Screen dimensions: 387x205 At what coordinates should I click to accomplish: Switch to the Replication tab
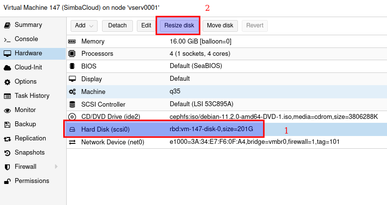point(30,139)
